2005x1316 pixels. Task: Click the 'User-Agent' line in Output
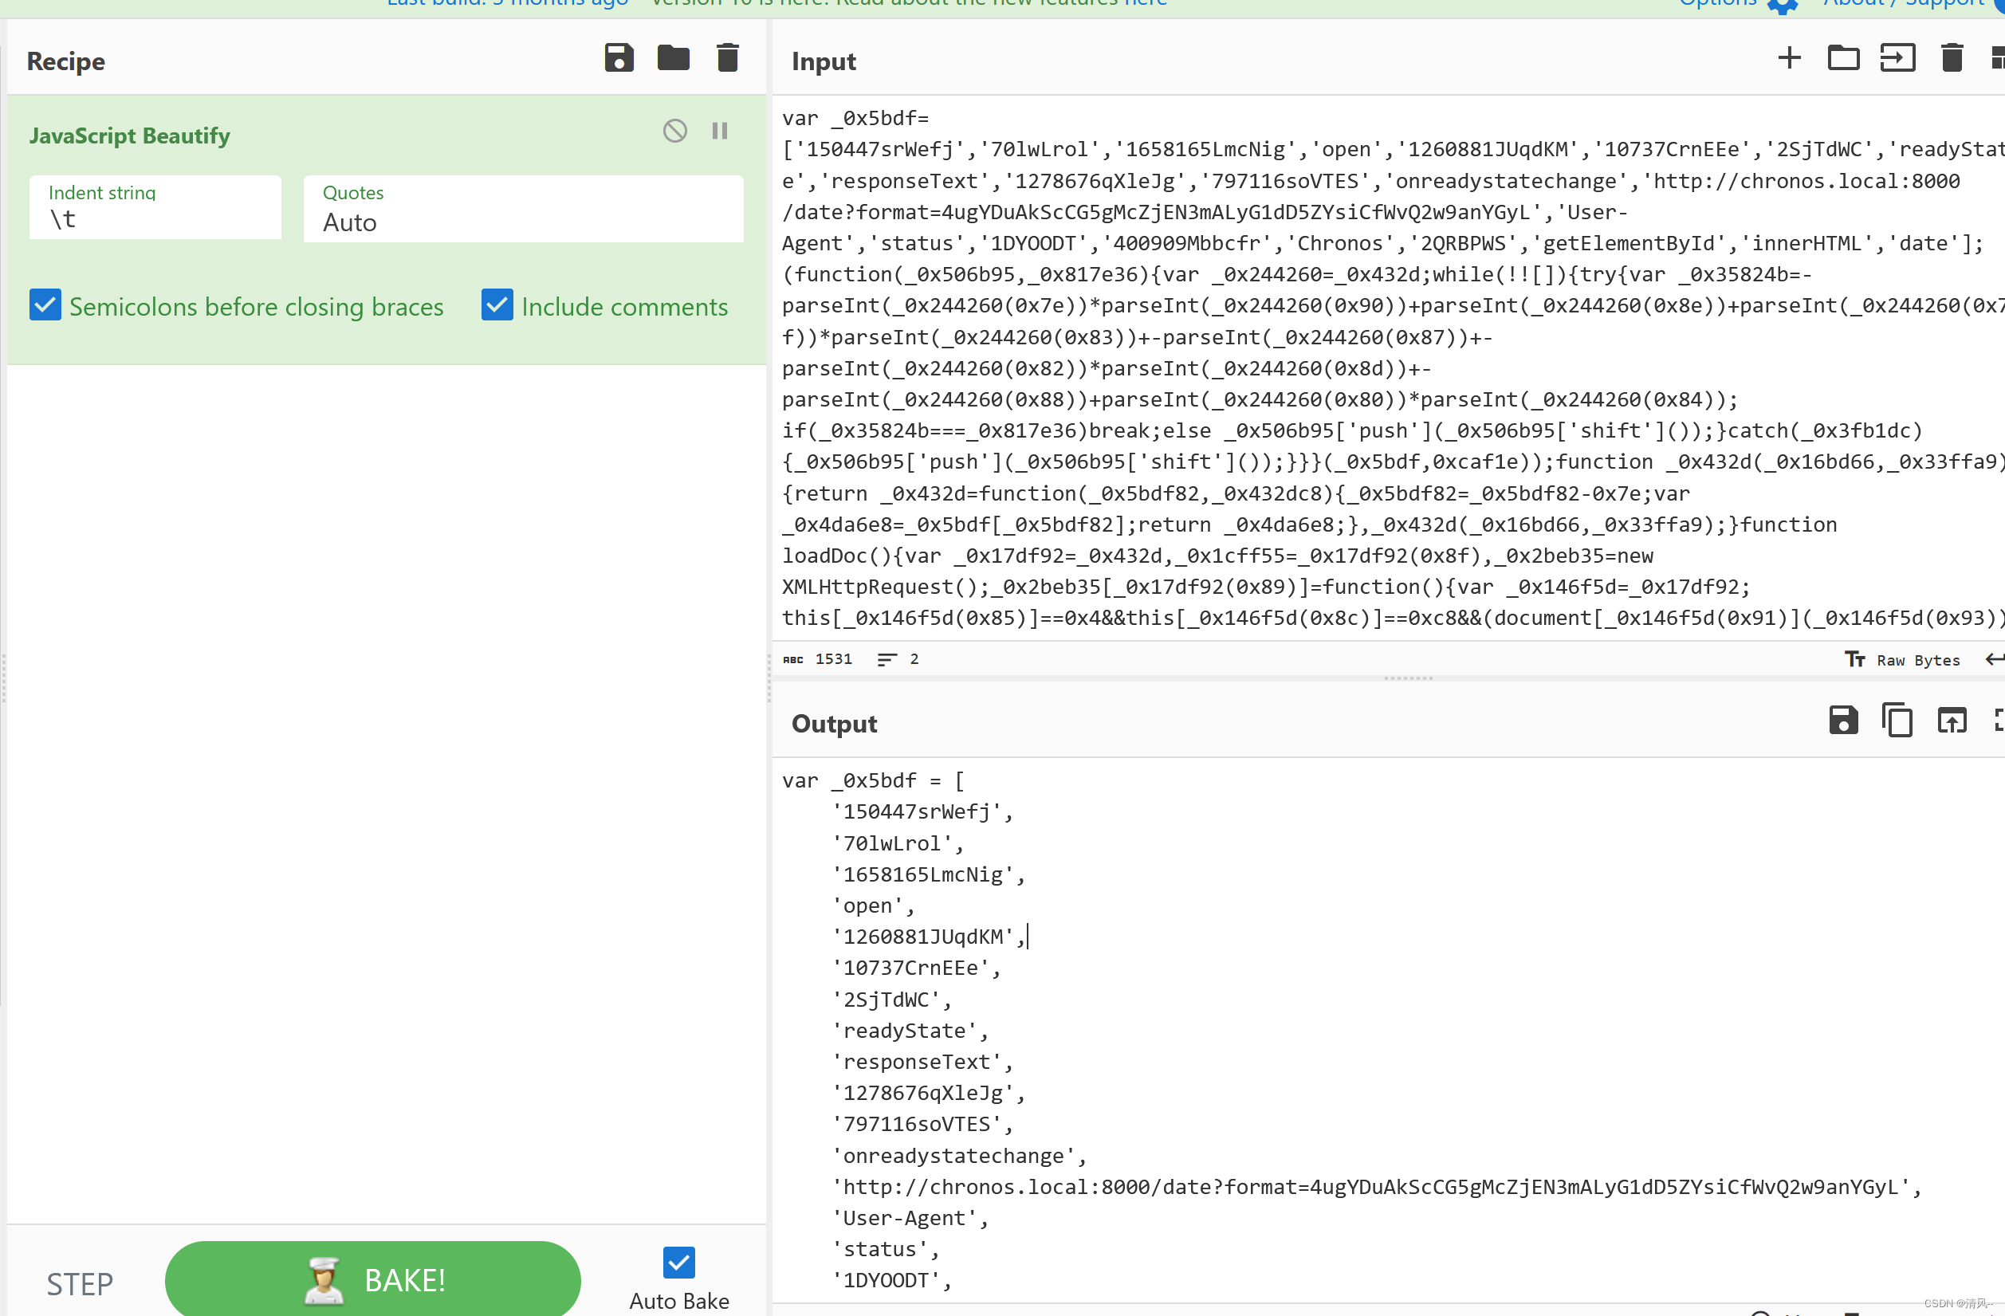[x=910, y=1219]
